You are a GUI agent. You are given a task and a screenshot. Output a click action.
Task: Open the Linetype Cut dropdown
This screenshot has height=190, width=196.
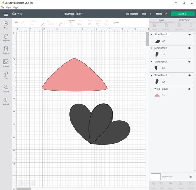(35, 24)
